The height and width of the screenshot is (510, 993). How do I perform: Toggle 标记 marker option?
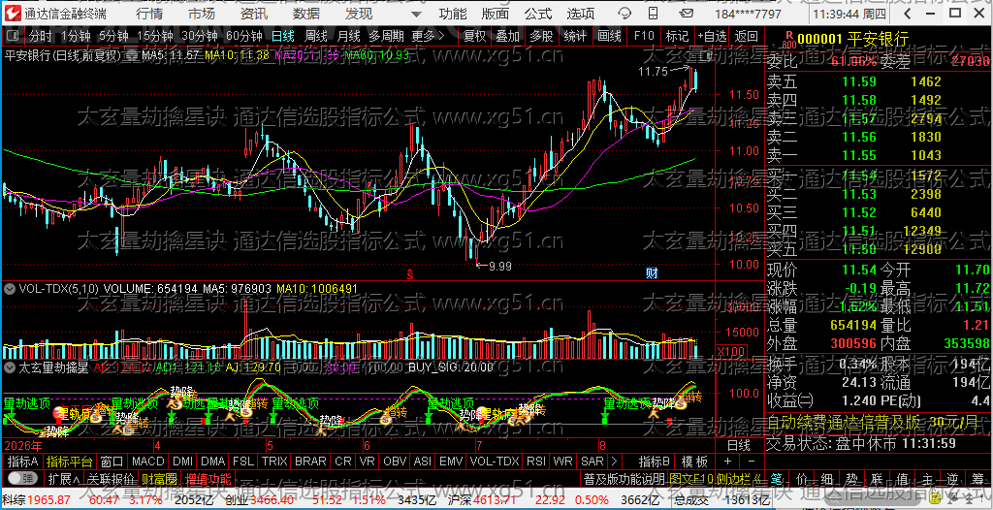click(x=677, y=36)
